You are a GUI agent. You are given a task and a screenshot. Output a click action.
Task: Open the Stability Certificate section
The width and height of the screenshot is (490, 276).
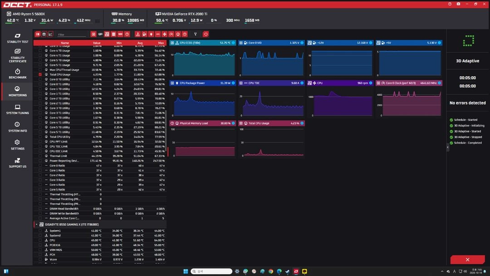[x=18, y=56]
